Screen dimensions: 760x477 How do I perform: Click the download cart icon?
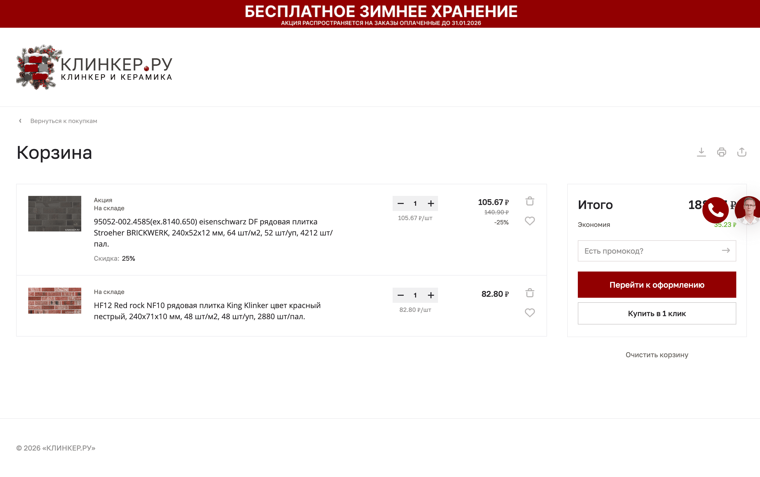pyautogui.click(x=701, y=152)
